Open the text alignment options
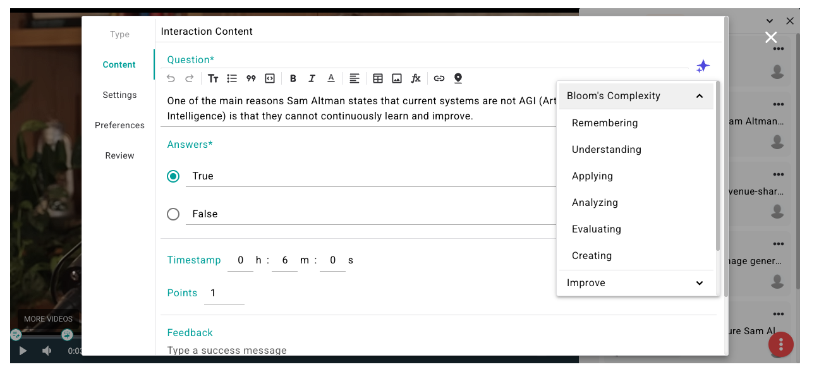This screenshot has width=819, height=386. click(355, 78)
